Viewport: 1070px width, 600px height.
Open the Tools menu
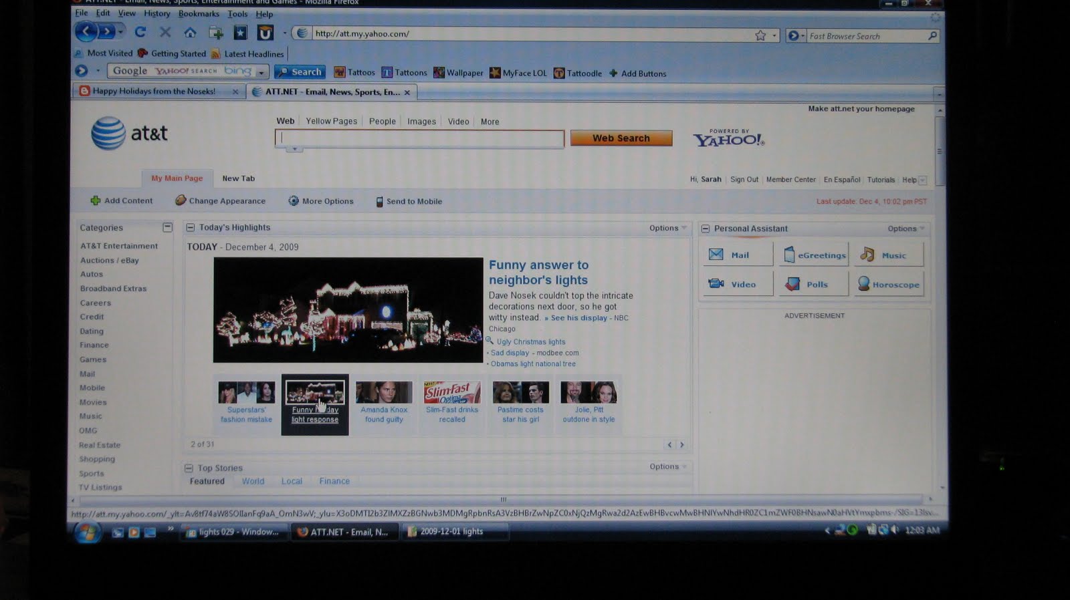coord(237,13)
